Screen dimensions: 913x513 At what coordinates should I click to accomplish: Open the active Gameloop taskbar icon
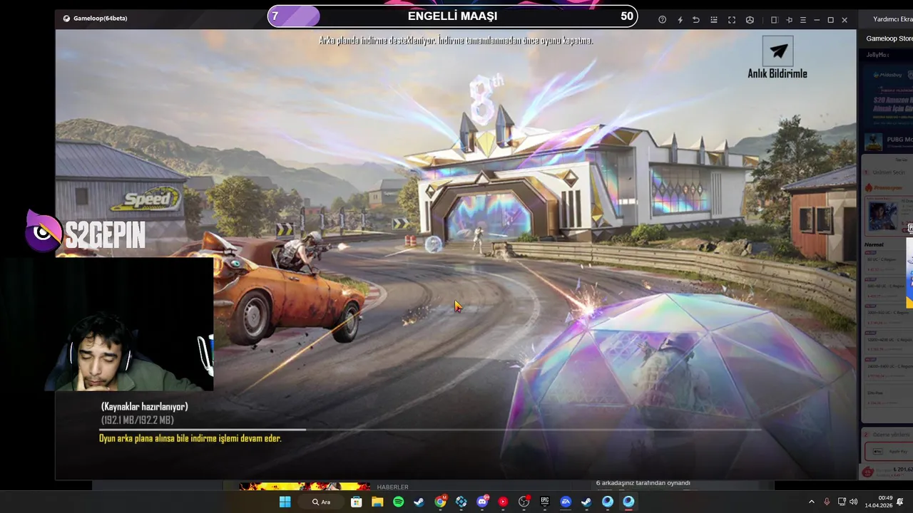point(628,502)
